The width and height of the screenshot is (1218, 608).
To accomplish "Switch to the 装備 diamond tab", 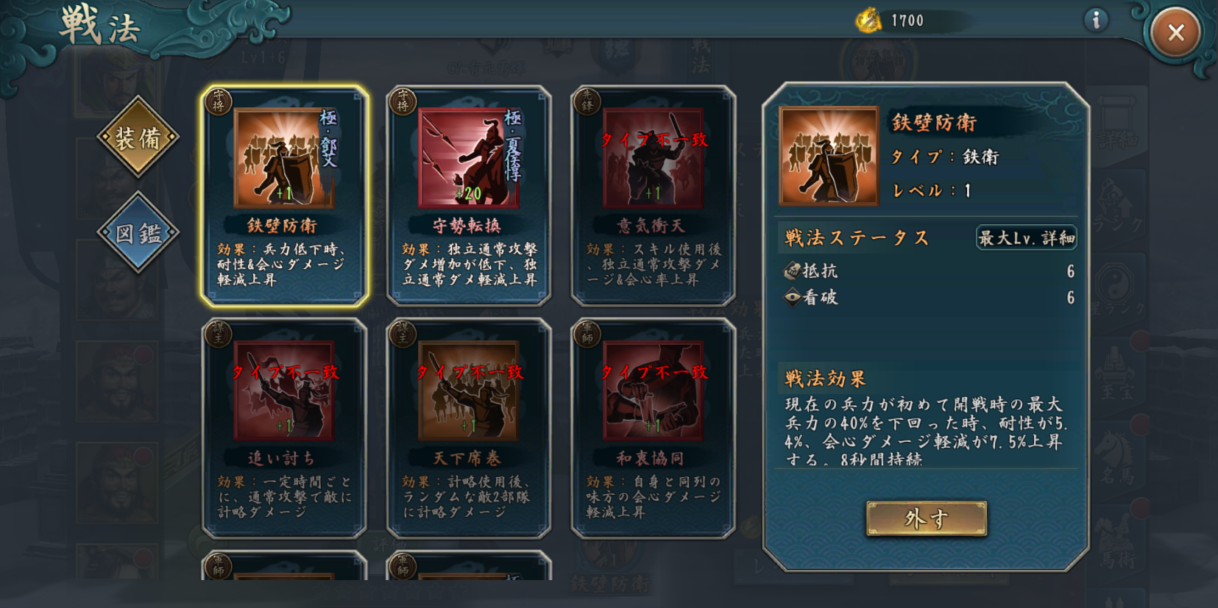I will [x=138, y=137].
